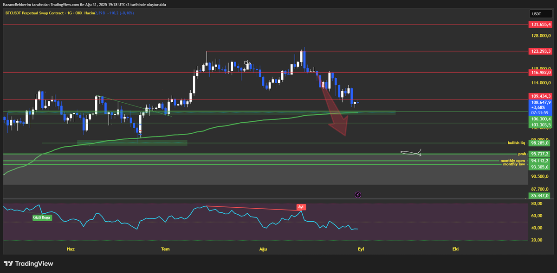This screenshot has height=273, width=557.
Task: Click the Haz month on time axis
Action: [x=71, y=249]
